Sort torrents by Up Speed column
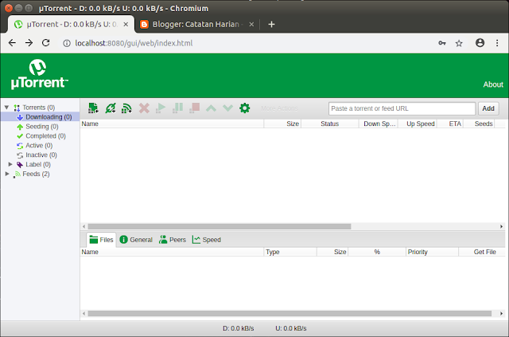This screenshot has width=509, height=337. (x=418, y=123)
